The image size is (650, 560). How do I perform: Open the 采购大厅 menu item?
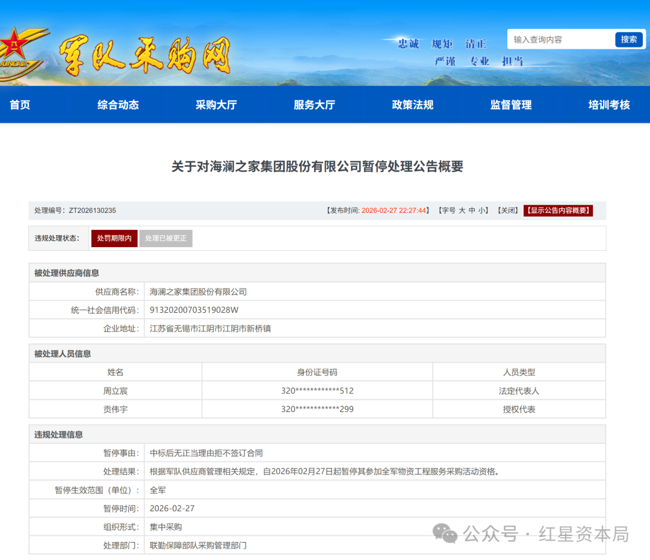[217, 105]
